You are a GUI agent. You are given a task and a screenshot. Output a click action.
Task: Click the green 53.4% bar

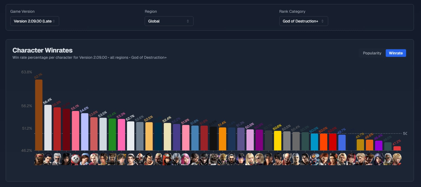112,134
